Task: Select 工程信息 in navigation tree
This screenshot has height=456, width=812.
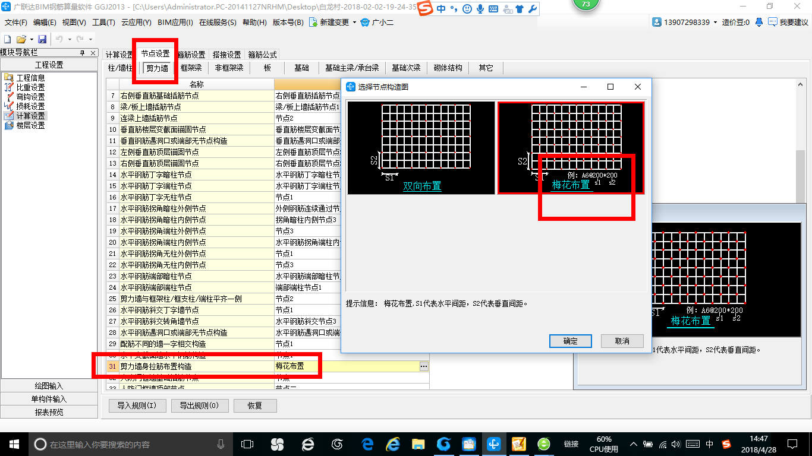Action: click(30, 78)
